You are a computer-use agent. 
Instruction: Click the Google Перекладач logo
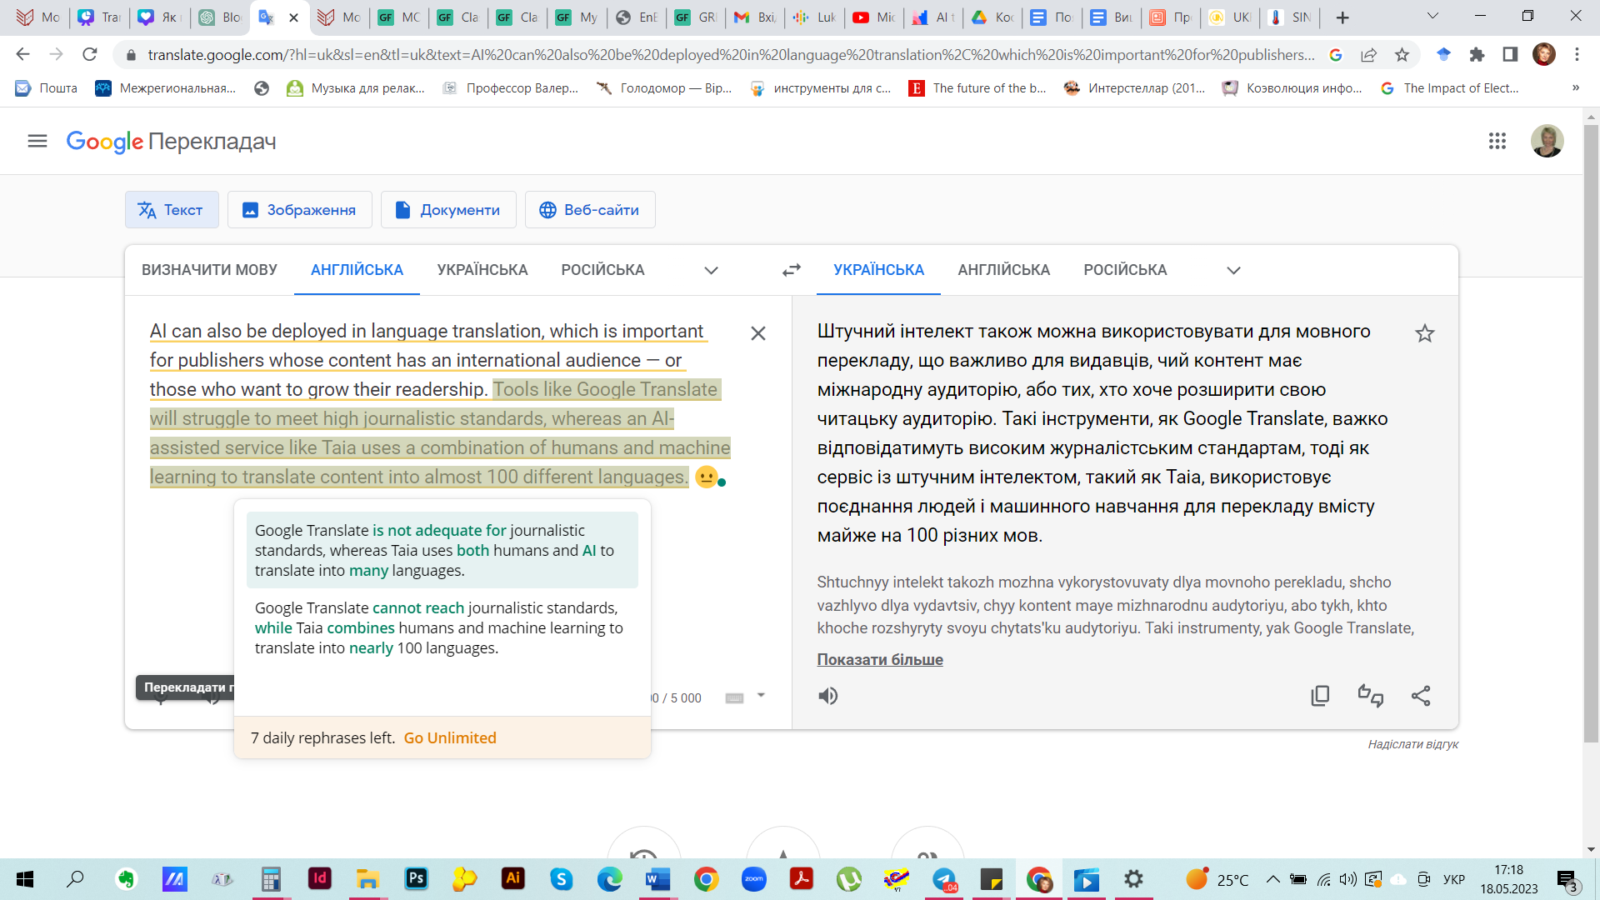pos(171,142)
